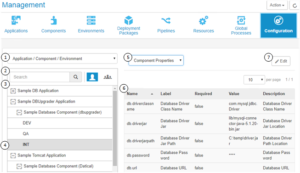300x173 pixels.
Task: Open the 10 per page dropdown
Action: [x=254, y=80]
